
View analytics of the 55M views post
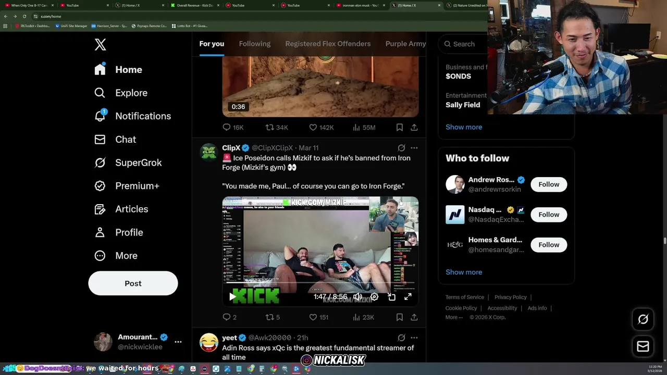tap(364, 127)
